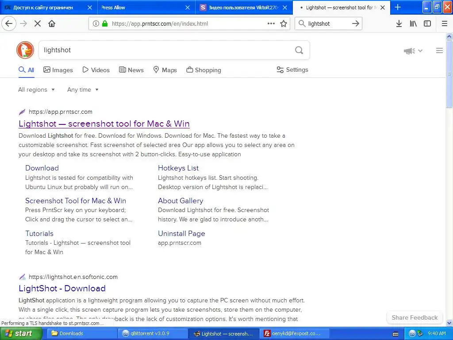Switch to FileZilla oenykd@fexpost window in taskbar
Screen dimensions: 453x340
tap(294, 333)
